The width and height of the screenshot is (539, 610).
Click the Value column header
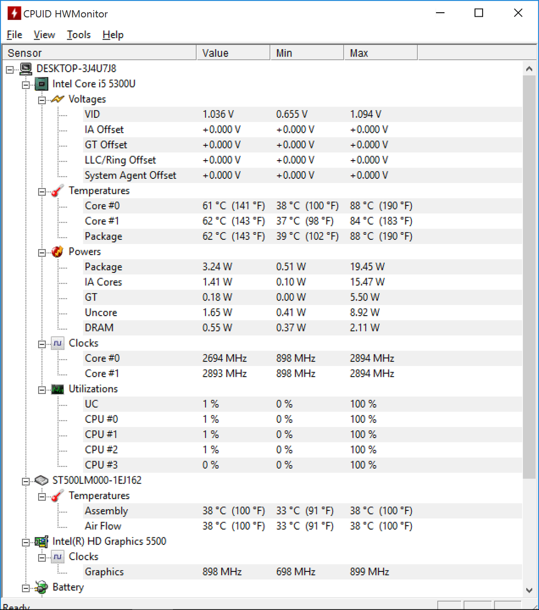click(233, 53)
